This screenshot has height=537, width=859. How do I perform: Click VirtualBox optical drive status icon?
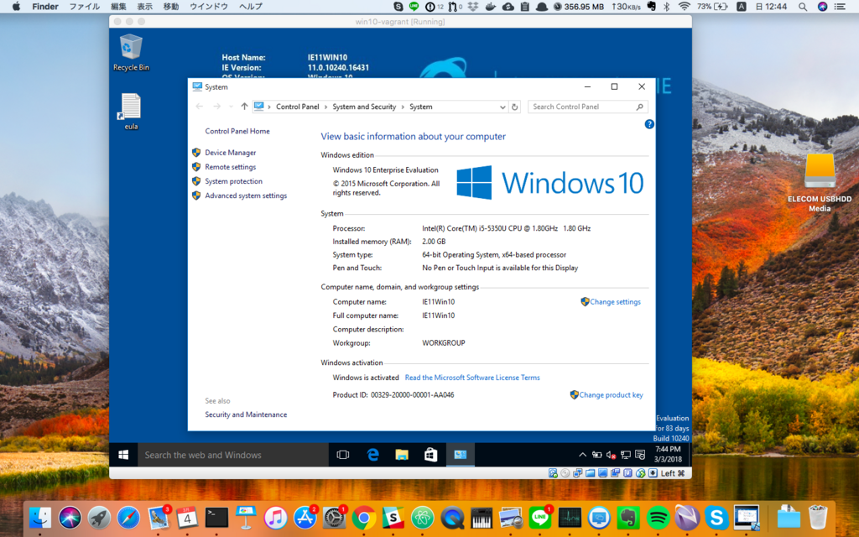tap(565, 473)
